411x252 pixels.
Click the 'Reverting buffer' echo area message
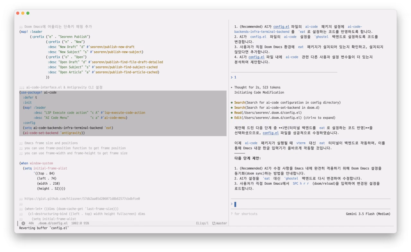(x=44, y=228)
